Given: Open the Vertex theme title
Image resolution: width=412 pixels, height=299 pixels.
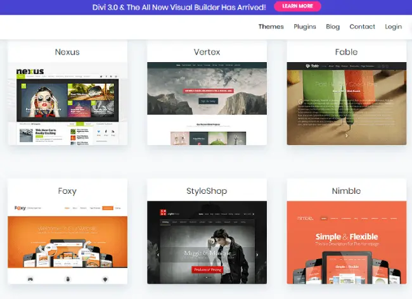Looking at the screenshot, I should click(207, 52).
